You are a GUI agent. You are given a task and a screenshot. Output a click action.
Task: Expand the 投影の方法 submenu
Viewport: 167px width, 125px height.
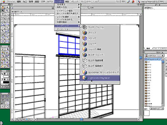click(x=67, y=7)
